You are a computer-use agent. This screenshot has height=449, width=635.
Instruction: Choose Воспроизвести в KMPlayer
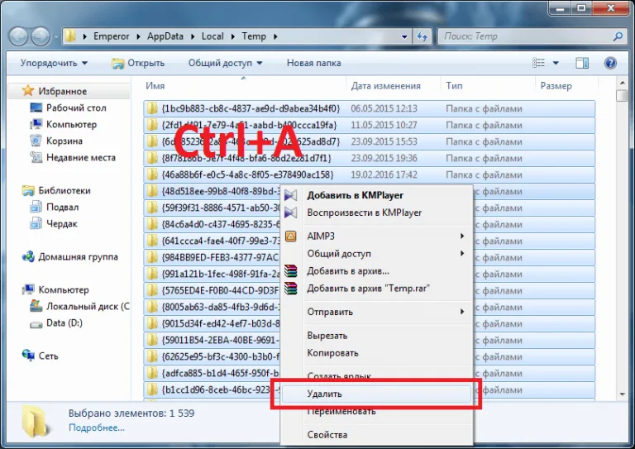[x=376, y=213]
